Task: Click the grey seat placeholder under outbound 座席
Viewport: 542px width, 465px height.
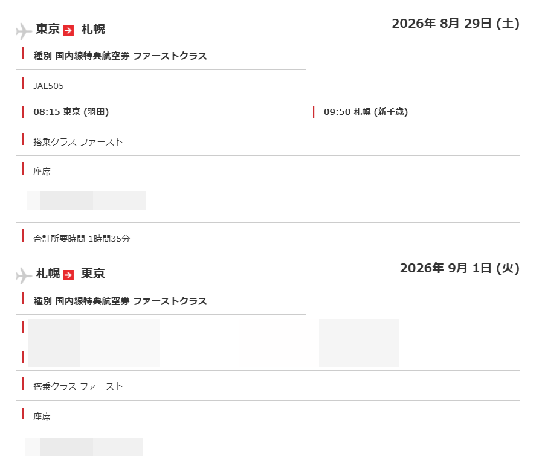Action: (86, 200)
